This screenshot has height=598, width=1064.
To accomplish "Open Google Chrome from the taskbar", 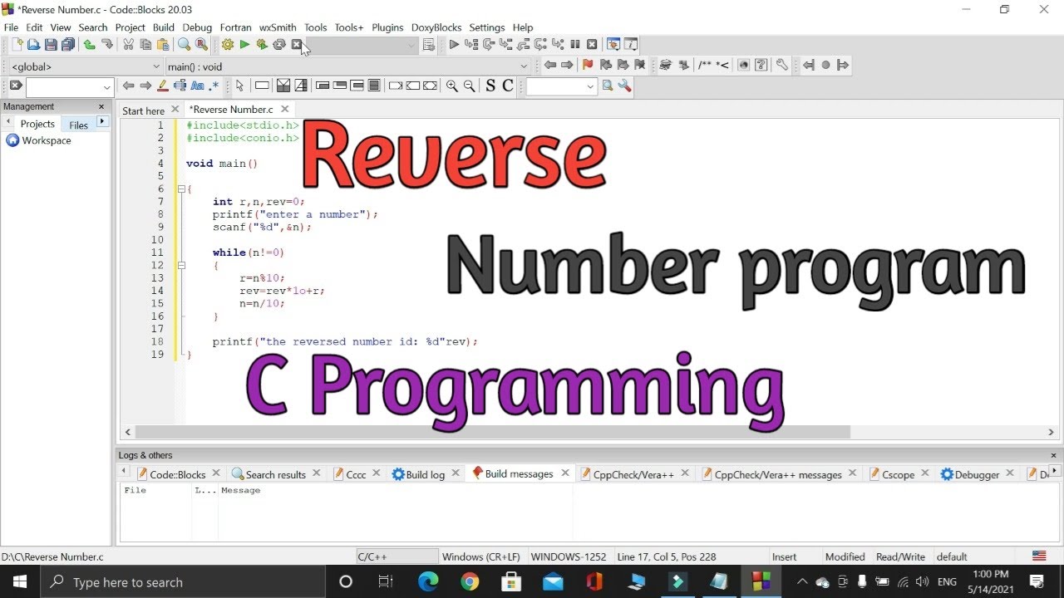I will [x=470, y=581].
